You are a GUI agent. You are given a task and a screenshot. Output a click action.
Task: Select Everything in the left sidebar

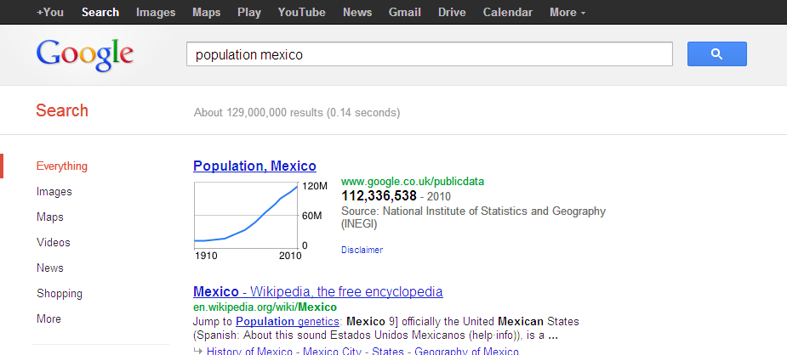62,166
